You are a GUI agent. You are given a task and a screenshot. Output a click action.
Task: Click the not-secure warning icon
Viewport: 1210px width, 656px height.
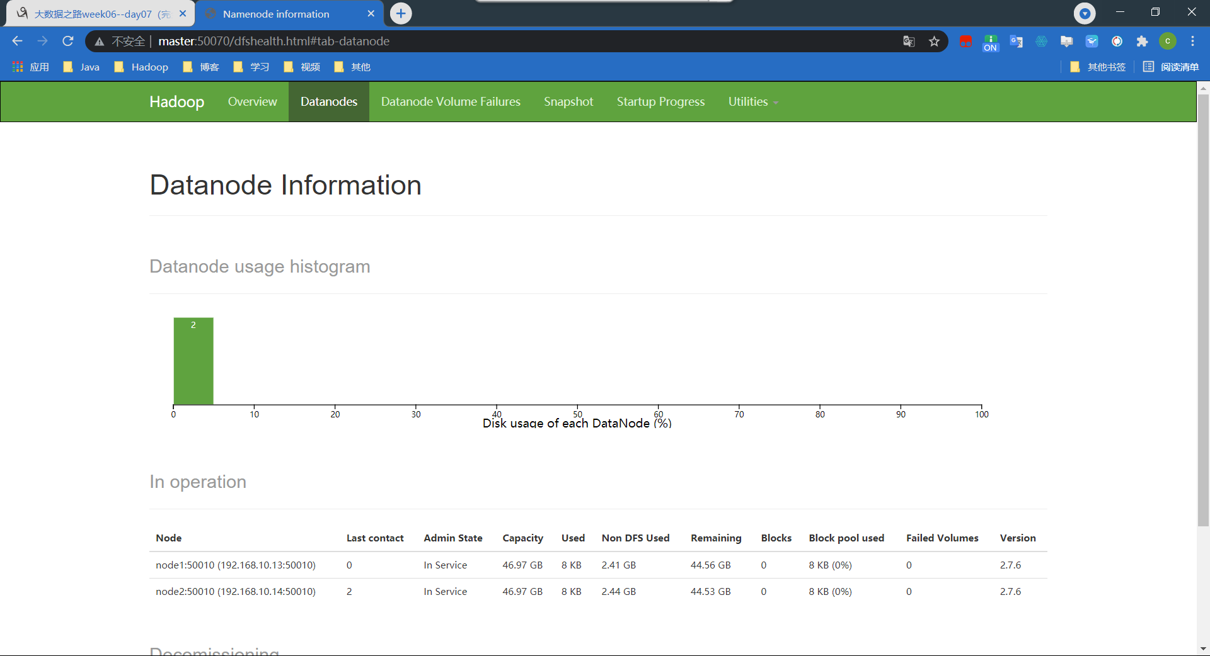100,42
